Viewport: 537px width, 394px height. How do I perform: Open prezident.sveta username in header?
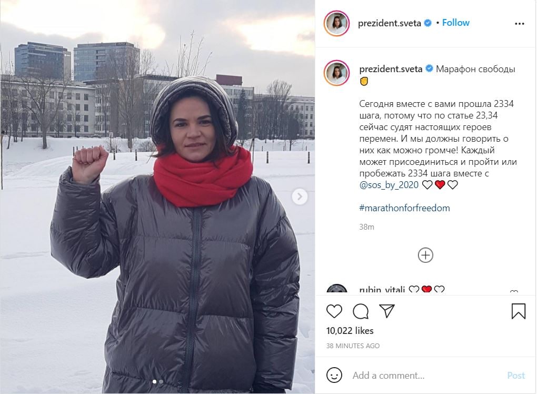click(390, 23)
